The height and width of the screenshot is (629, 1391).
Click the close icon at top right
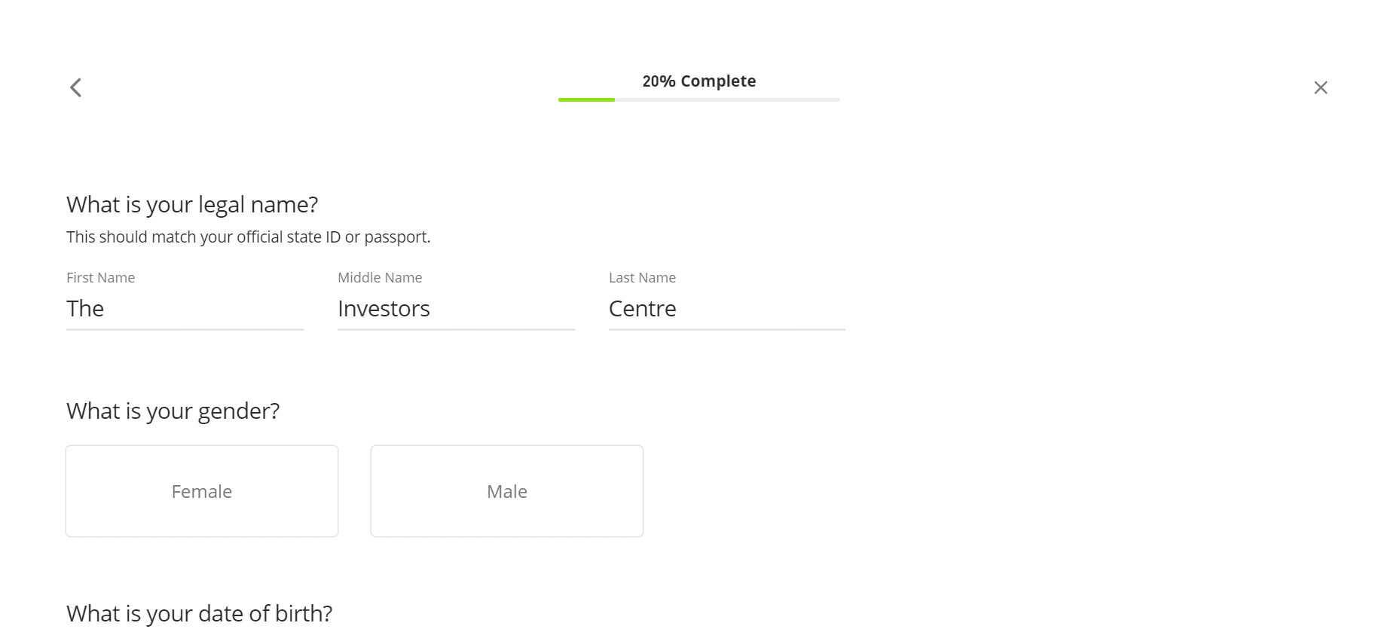pyautogui.click(x=1321, y=87)
